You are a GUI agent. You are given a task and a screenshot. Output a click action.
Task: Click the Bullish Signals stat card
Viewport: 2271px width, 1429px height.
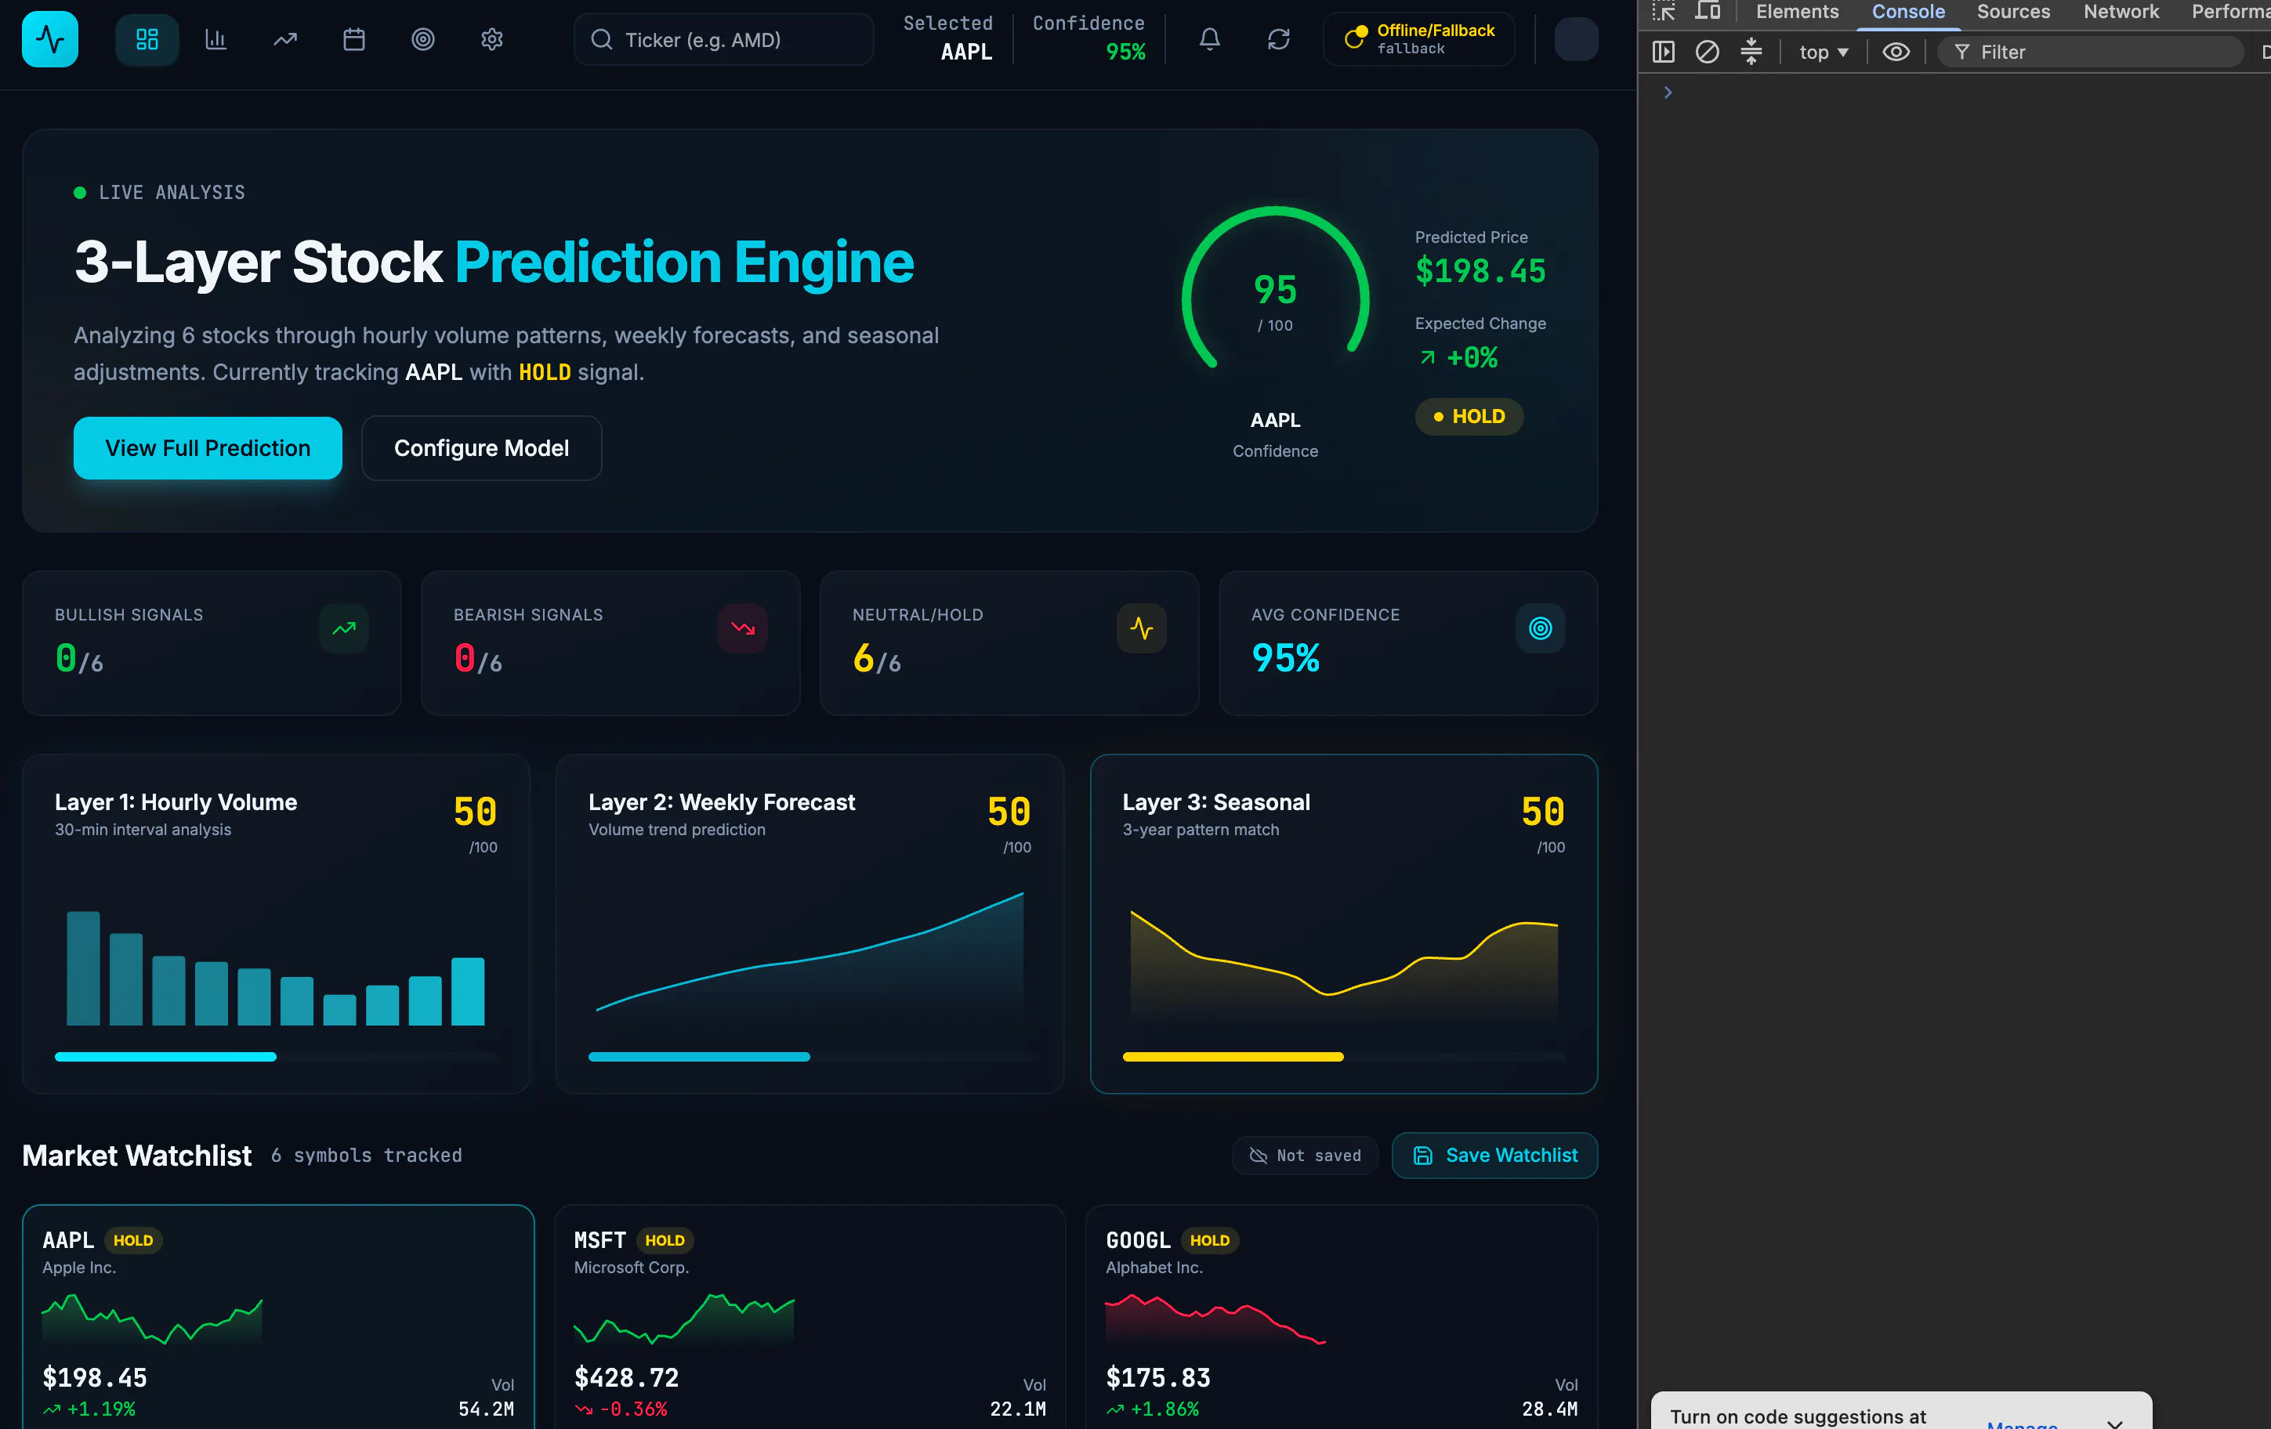point(212,643)
